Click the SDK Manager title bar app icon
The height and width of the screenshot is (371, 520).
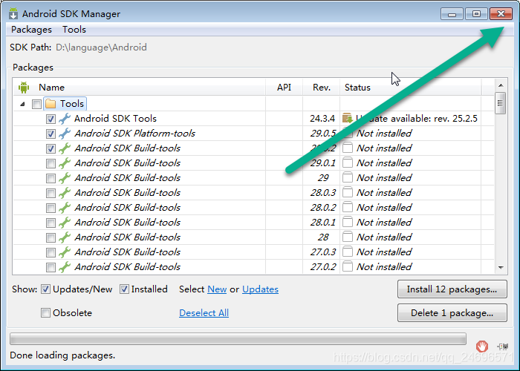(13, 13)
